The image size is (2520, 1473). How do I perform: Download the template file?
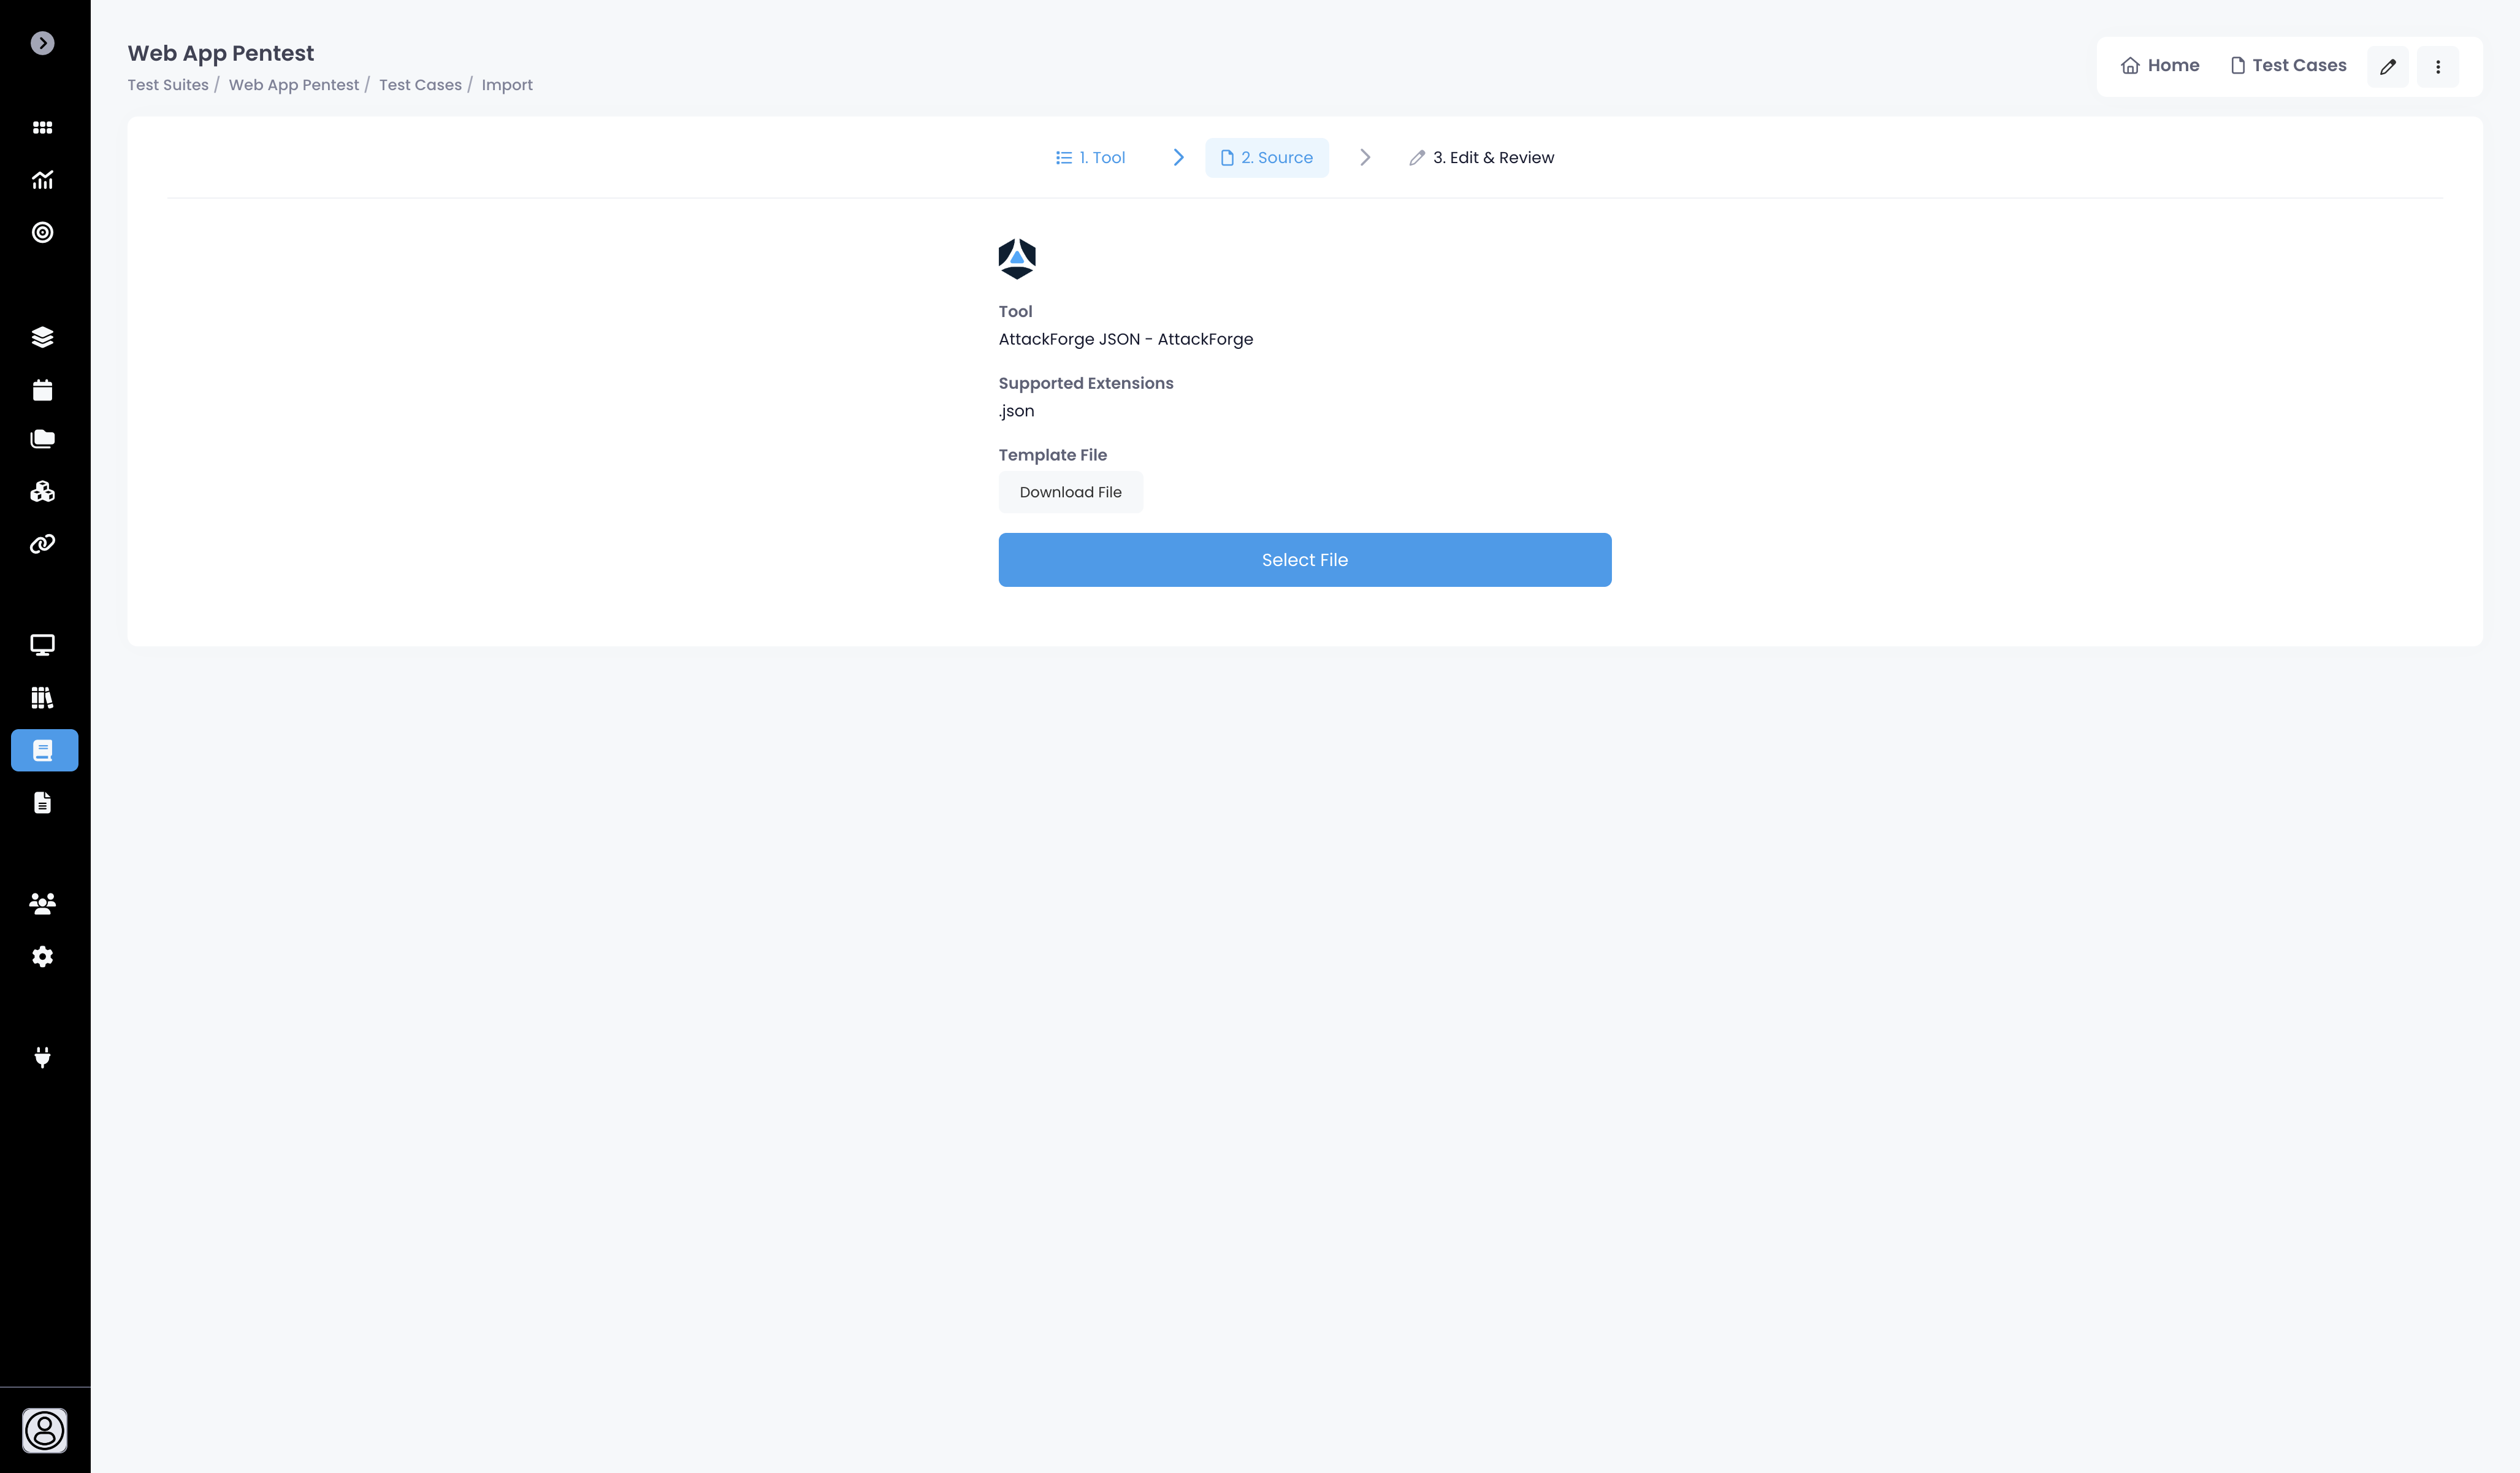point(1071,492)
